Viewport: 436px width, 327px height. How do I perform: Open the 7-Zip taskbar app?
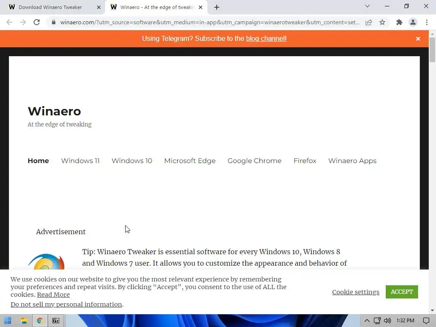click(56, 321)
